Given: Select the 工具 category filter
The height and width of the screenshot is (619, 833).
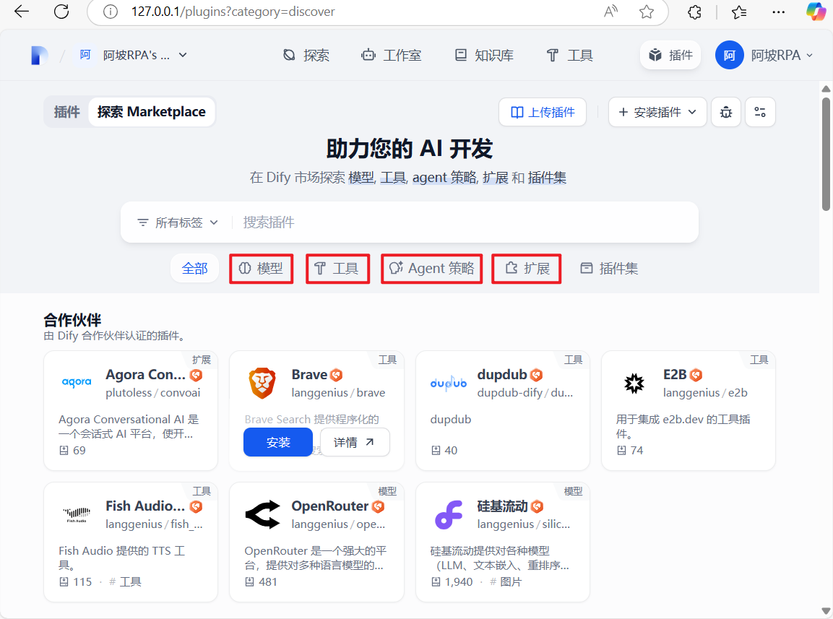Looking at the screenshot, I should pyautogui.click(x=337, y=268).
